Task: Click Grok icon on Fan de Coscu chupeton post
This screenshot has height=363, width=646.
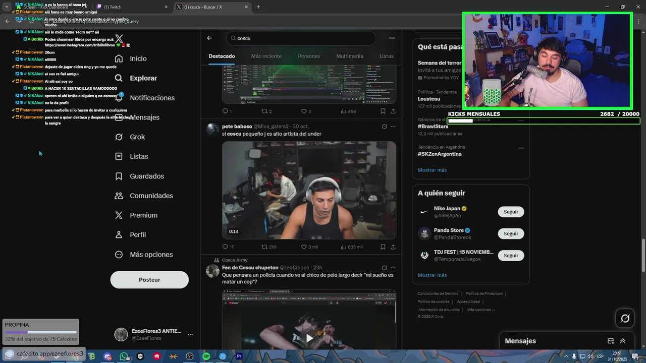Action: (x=384, y=268)
